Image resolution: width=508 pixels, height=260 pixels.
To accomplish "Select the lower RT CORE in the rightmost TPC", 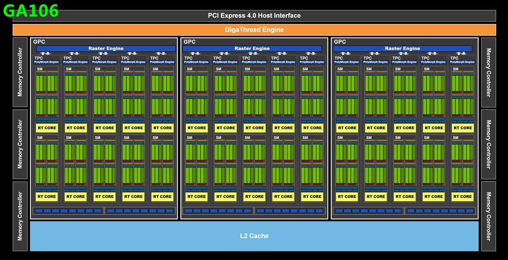I will click(463, 196).
